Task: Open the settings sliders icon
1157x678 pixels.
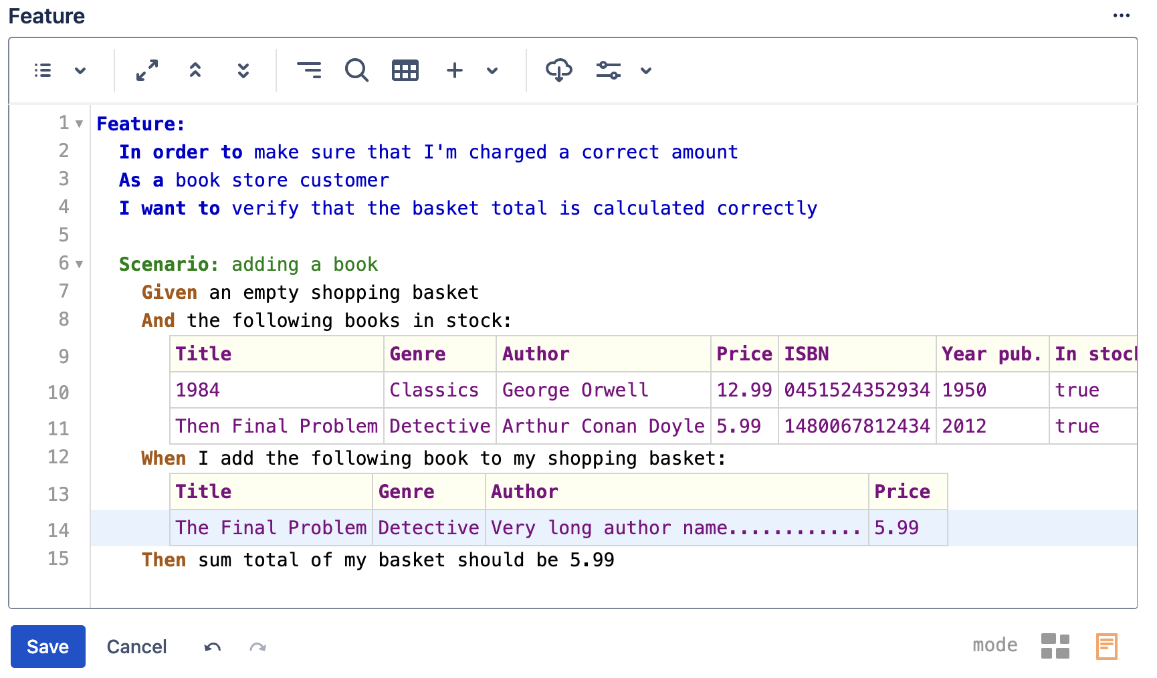Action: coord(609,70)
